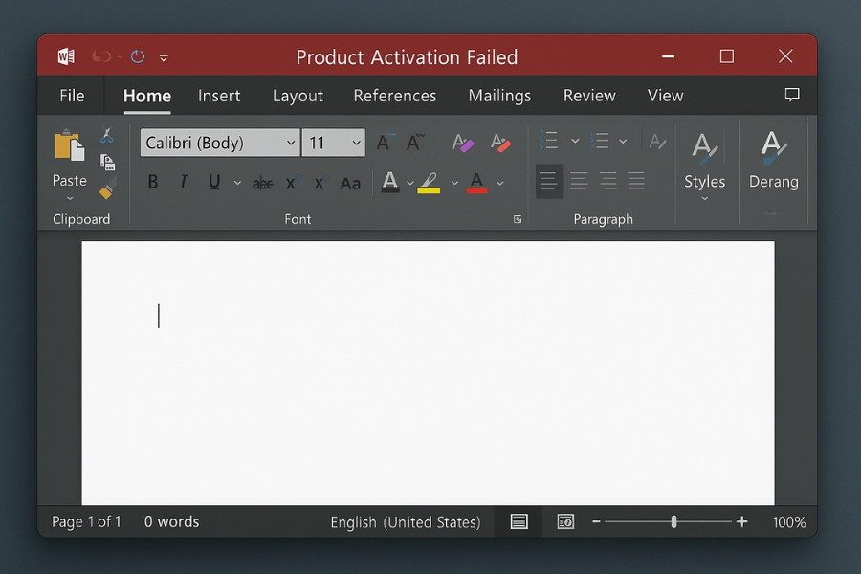The image size is (861, 574).
Task: Open the Mailings tab
Action: 498,96
